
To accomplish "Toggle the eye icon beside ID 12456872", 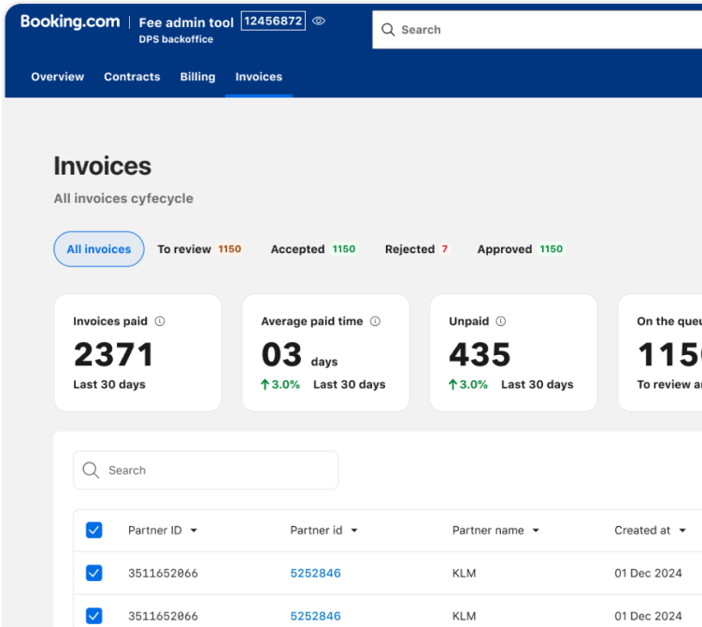I will pos(319,21).
